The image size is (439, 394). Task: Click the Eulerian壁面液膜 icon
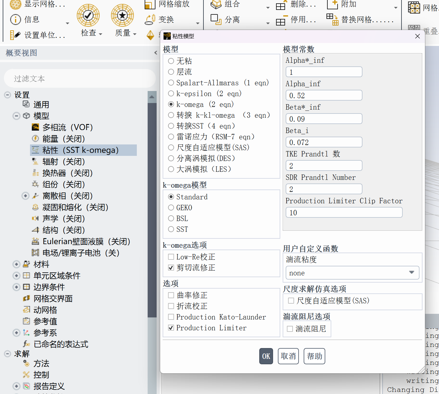pos(35,241)
